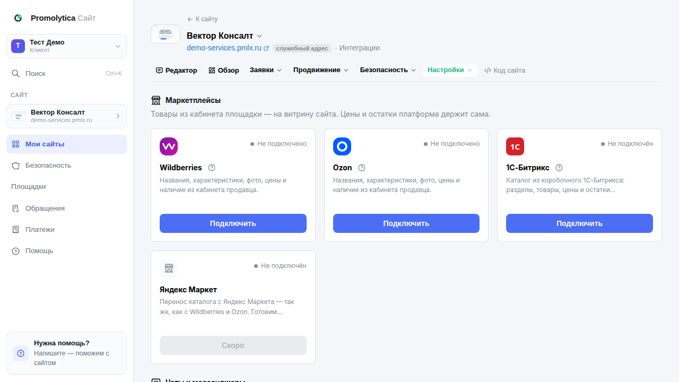The width and height of the screenshot is (679, 382).
Task: Click the Безопасность shield icon in sidebar
Action: point(15,166)
